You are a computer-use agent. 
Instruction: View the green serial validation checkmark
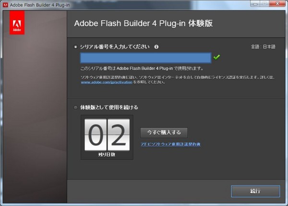(x=216, y=57)
